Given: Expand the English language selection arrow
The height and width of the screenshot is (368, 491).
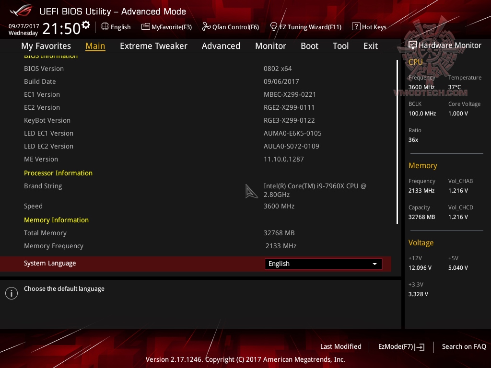Looking at the screenshot, I should click(x=374, y=264).
